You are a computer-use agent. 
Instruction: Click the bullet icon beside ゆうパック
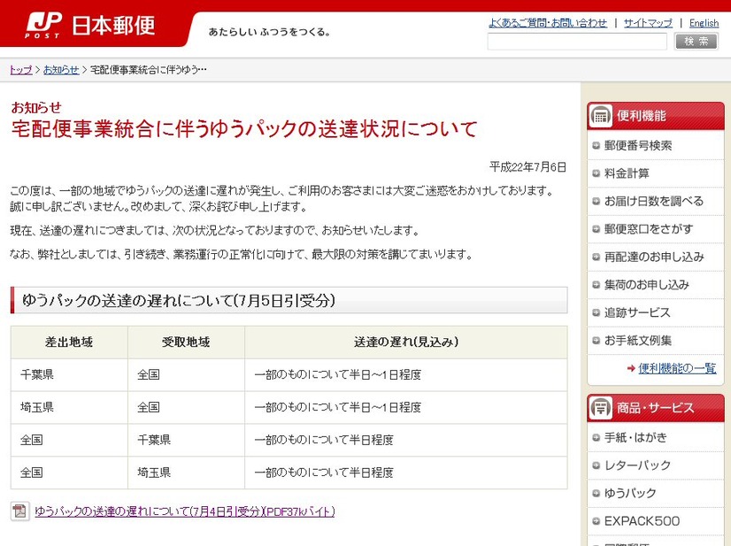click(596, 493)
